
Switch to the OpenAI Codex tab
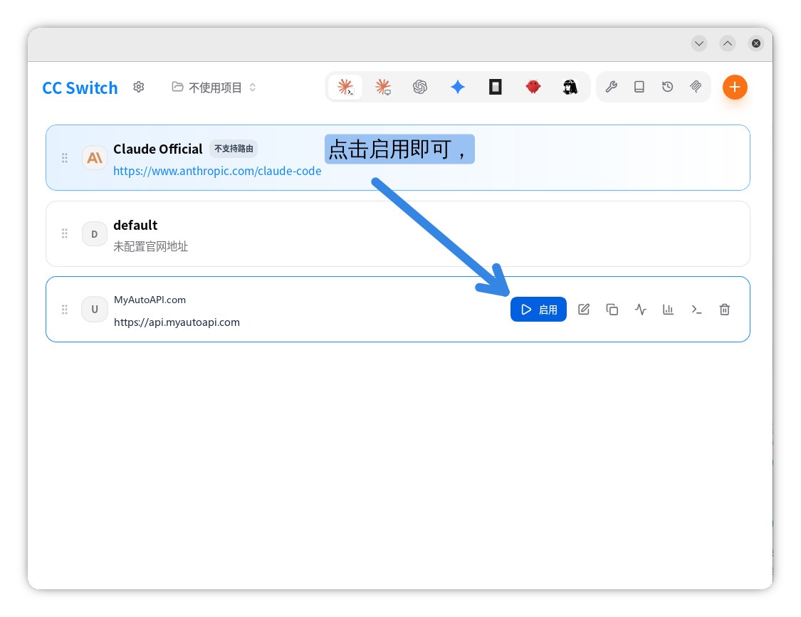click(420, 87)
